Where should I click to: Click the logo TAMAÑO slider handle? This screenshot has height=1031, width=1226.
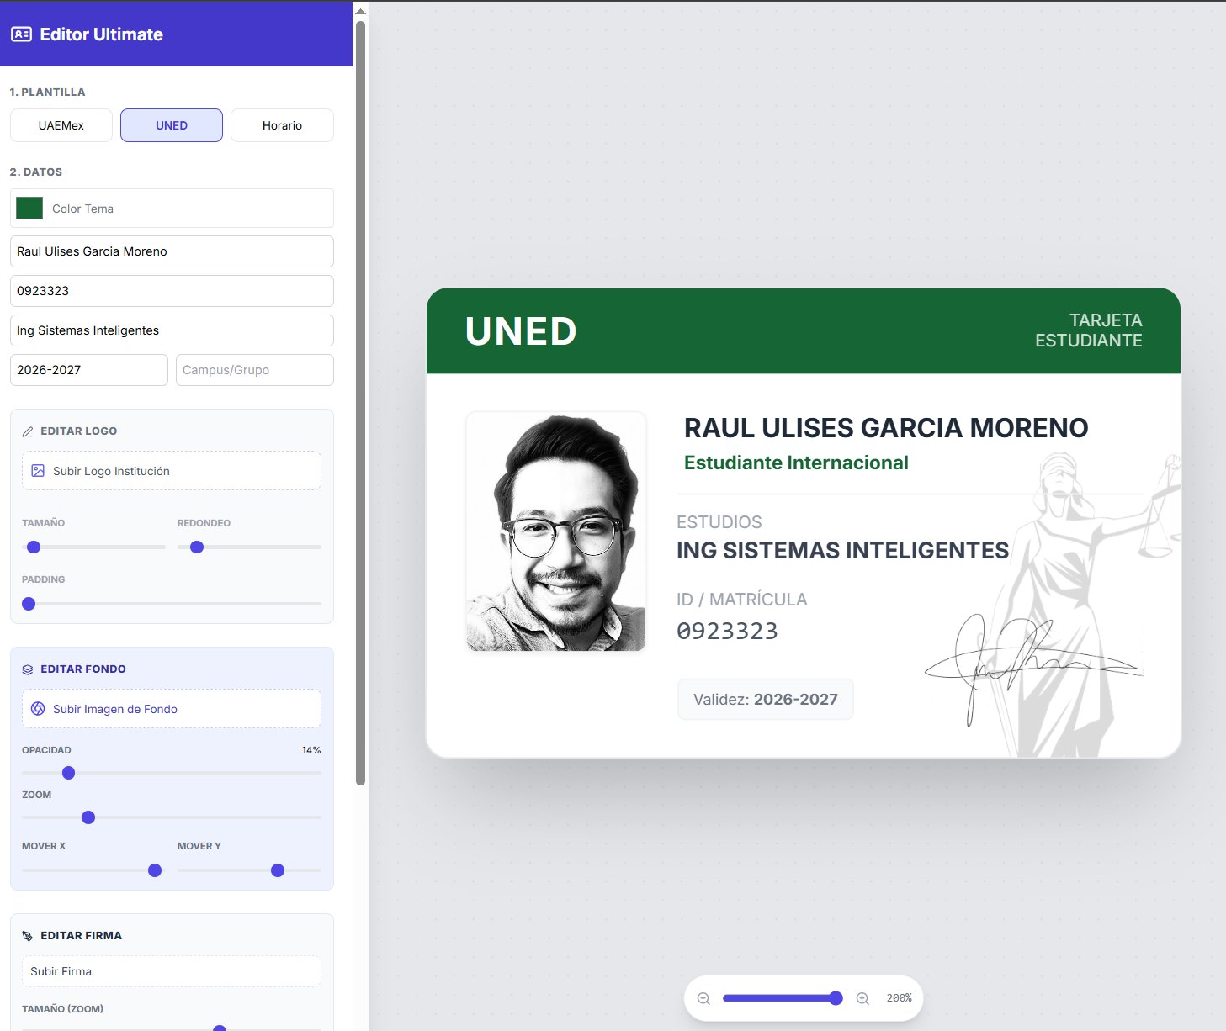pyautogui.click(x=34, y=547)
